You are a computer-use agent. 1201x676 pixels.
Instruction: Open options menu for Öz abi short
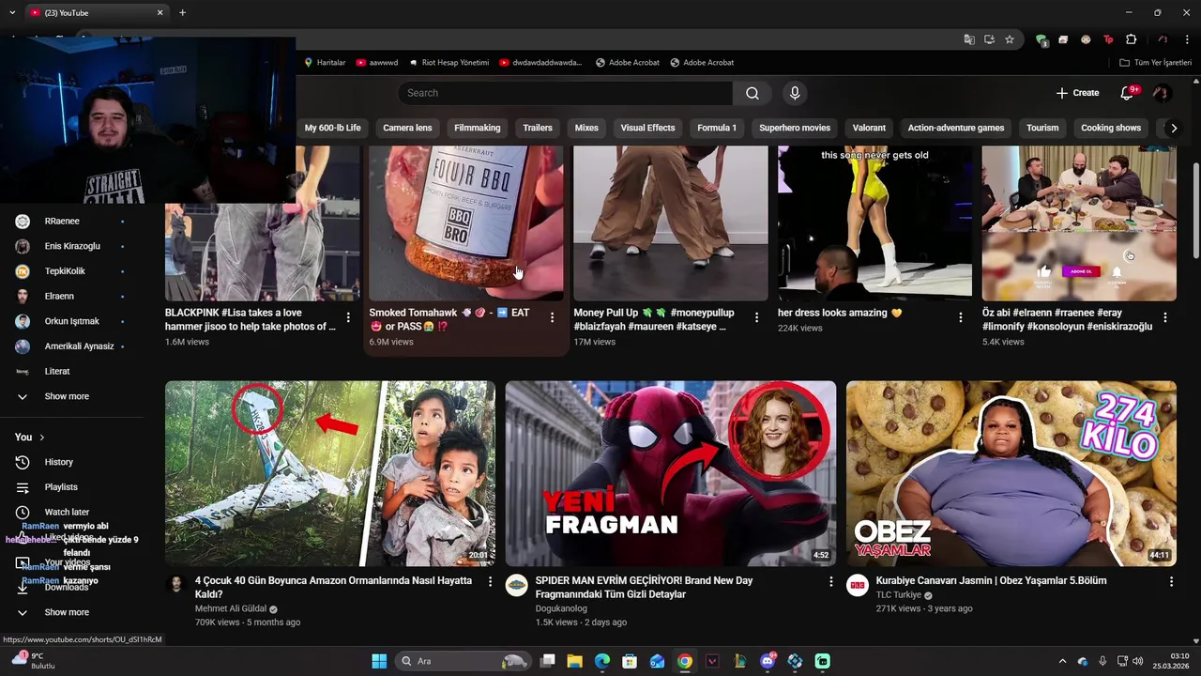click(x=1164, y=317)
